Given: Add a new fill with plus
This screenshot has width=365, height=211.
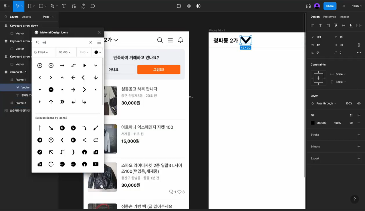Looking at the screenshot, I should coord(359,115).
